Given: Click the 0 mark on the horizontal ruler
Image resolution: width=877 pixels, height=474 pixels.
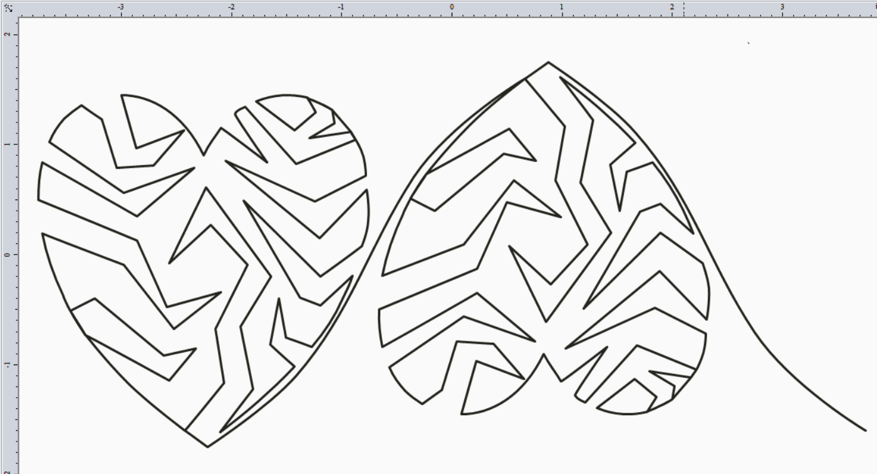Looking at the screenshot, I should pos(452,6).
